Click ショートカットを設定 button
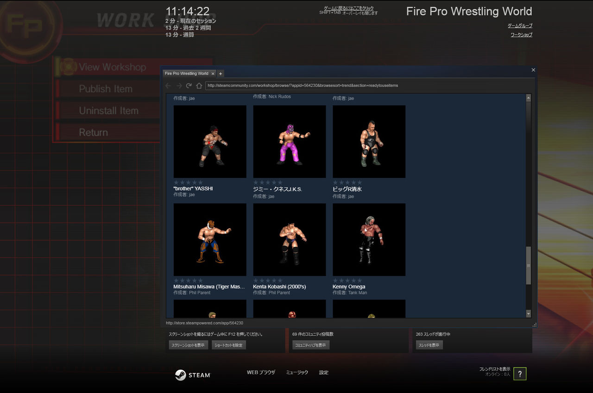 (229, 345)
